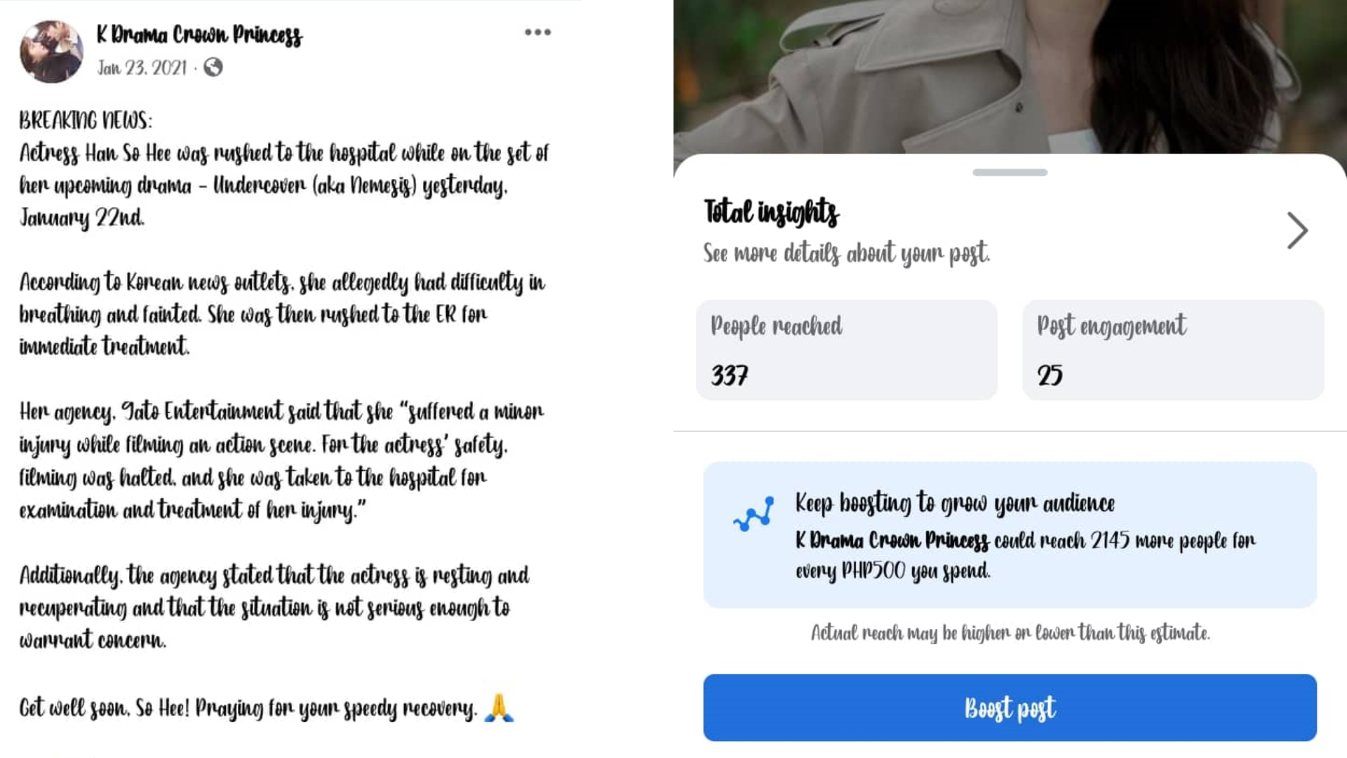Open the Keep boosting to grow your audience banner
The image size is (1347, 758).
click(x=1010, y=535)
